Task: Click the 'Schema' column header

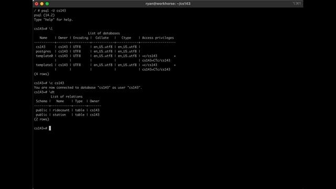Action: point(41,101)
